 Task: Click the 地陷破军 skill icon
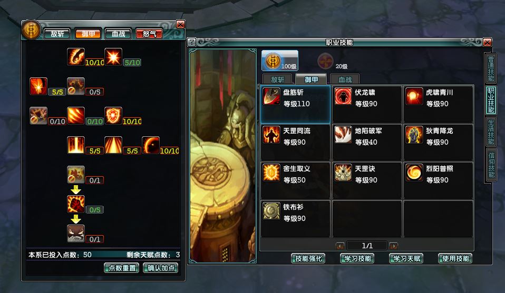pyautogui.click(x=343, y=134)
